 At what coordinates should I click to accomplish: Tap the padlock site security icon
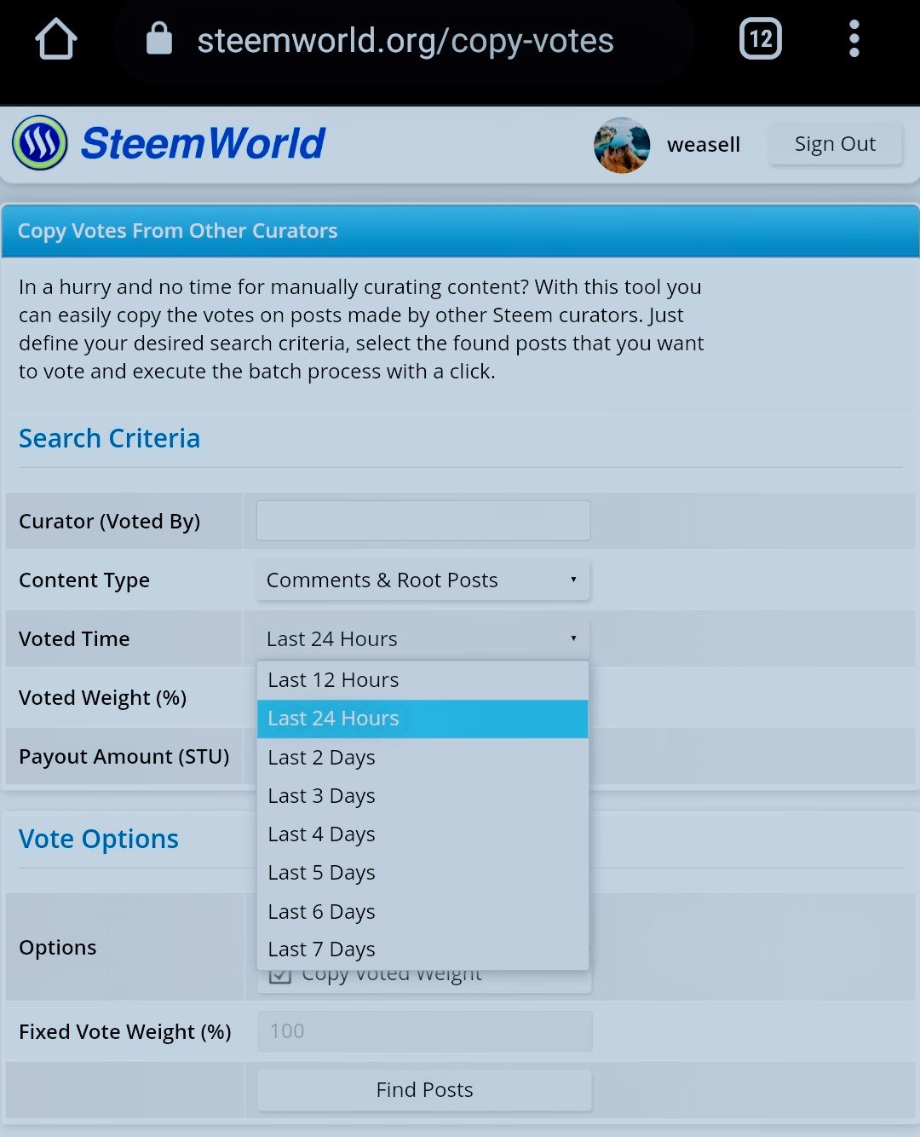[x=159, y=38]
